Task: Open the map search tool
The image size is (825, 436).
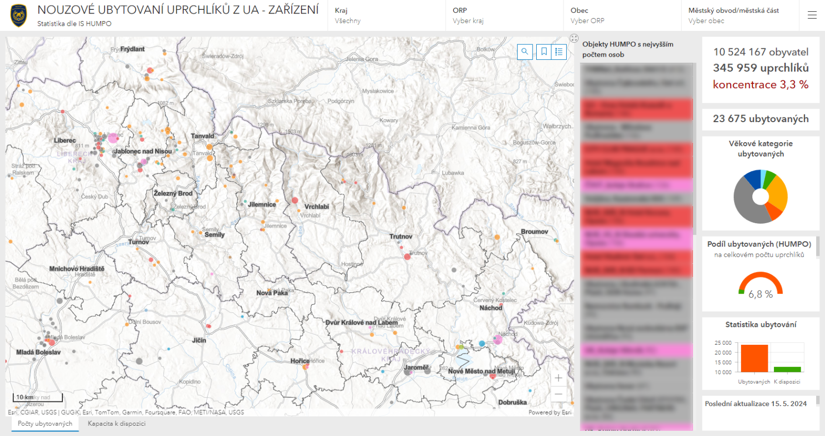Action: tap(524, 52)
